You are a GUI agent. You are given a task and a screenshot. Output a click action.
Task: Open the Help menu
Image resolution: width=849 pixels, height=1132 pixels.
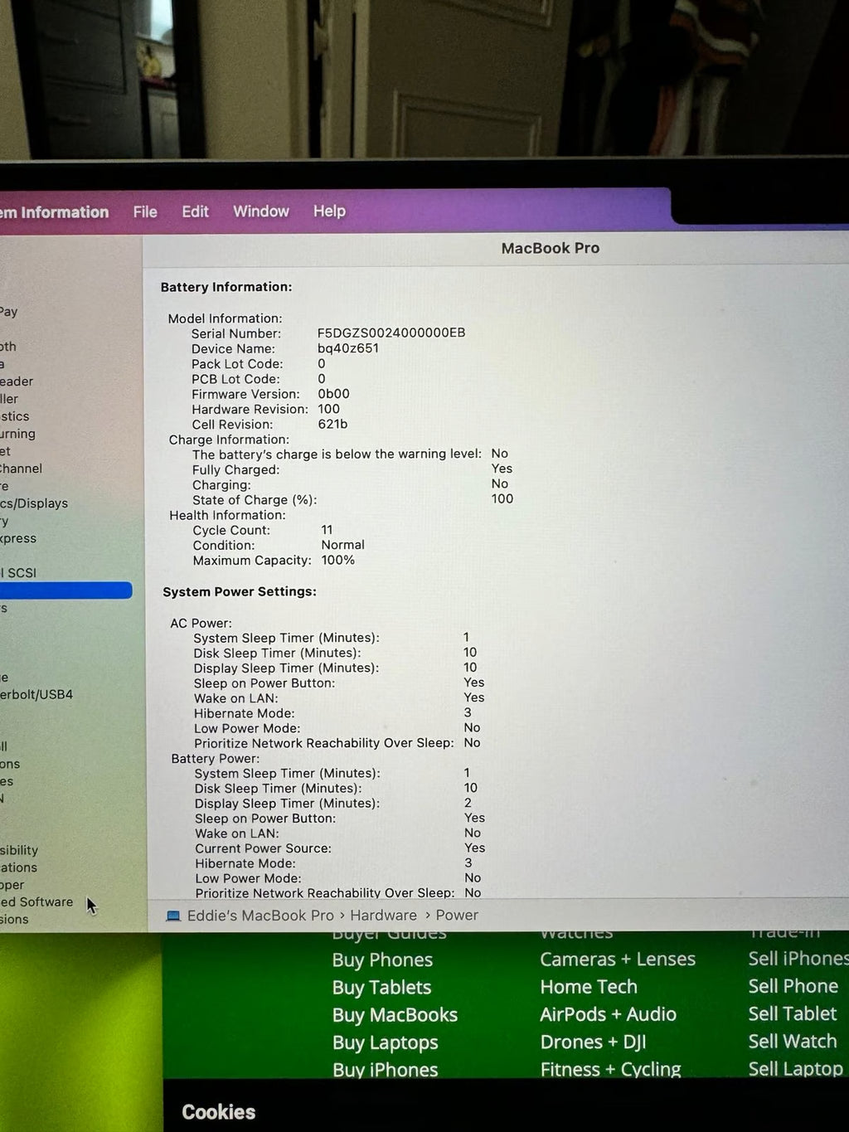(329, 211)
